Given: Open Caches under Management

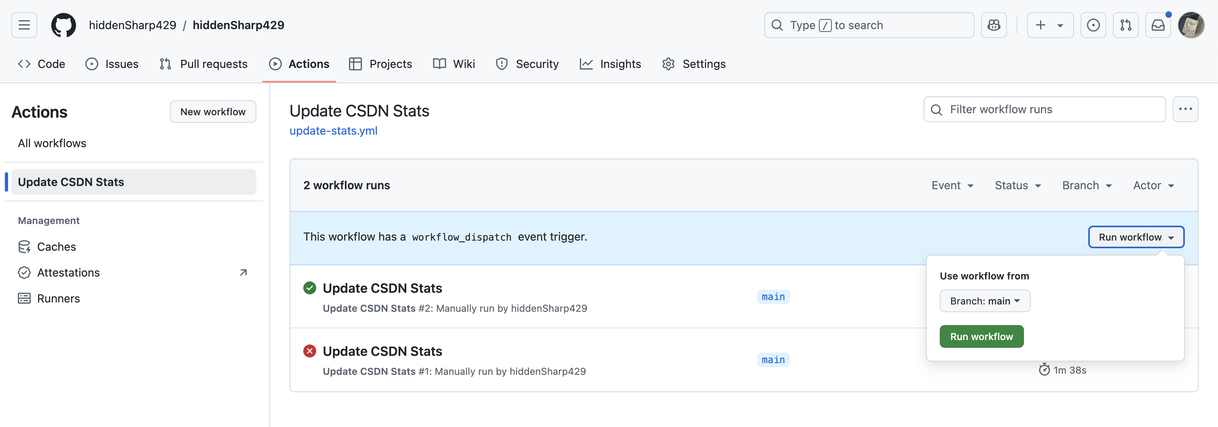Looking at the screenshot, I should (x=134, y=246).
